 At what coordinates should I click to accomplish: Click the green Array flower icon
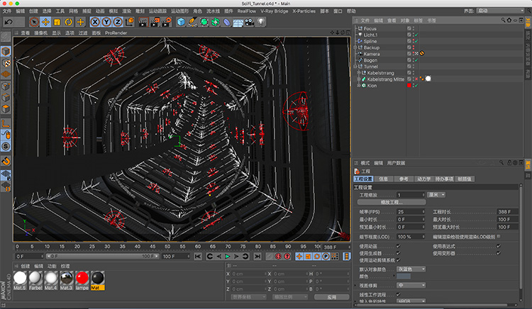pyautogui.click(x=216, y=22)
